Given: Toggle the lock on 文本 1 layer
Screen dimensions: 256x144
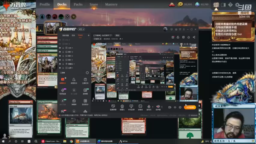Looking at the screenshot, I should pyautogui.click(x=63, y=48).
